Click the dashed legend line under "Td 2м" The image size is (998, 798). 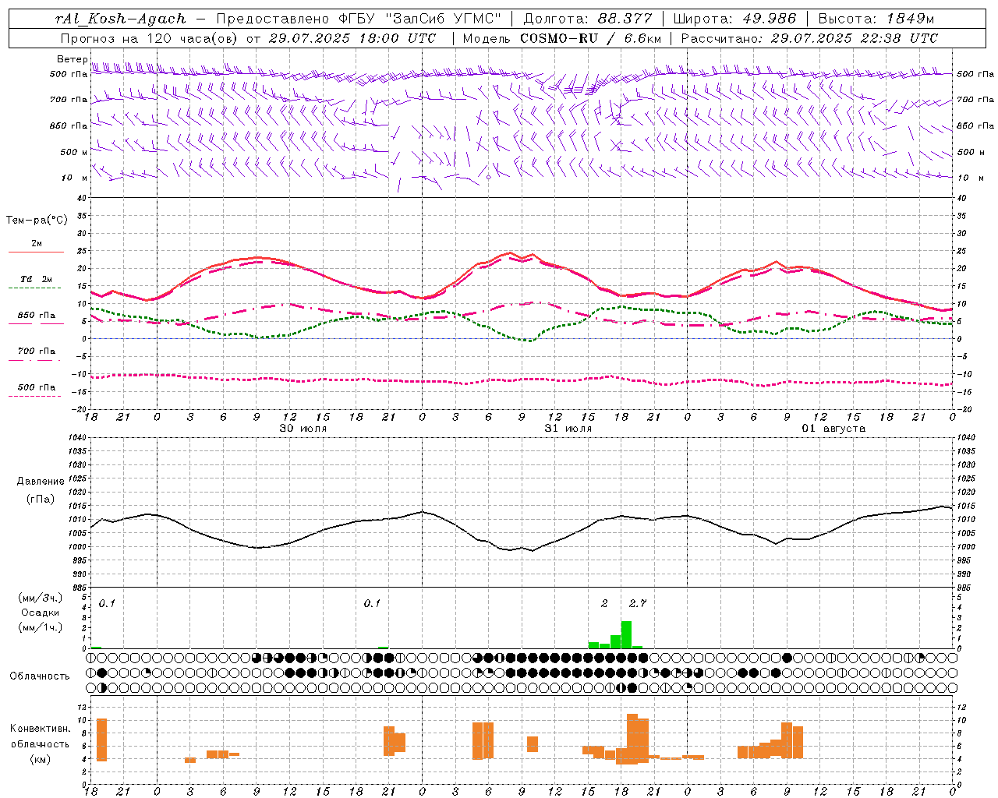click(x=34, y=288)
